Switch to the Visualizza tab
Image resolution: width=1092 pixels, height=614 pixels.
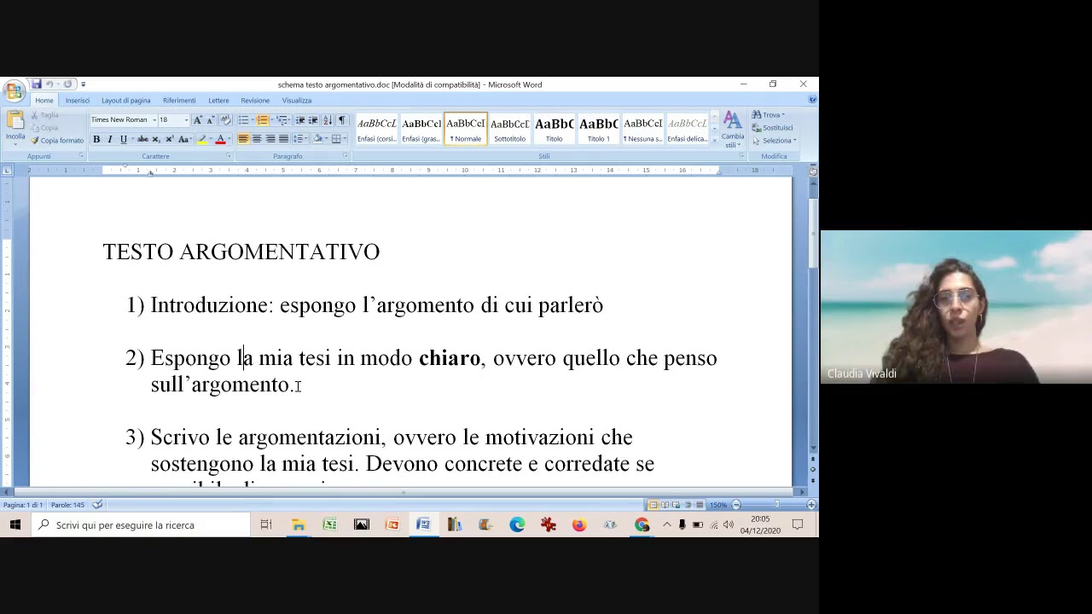click(297, 101)
